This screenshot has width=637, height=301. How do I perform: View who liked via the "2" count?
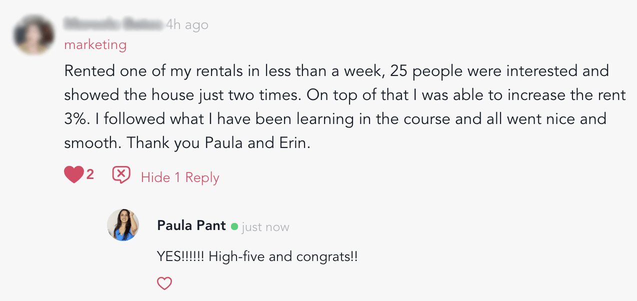point(90,174)
